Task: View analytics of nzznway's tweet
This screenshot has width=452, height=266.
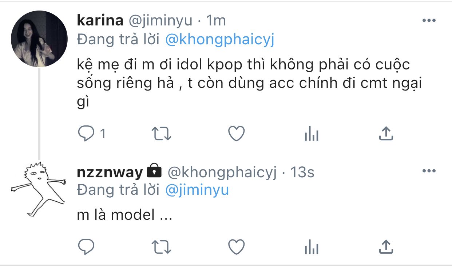Action: tap(312, 247)
